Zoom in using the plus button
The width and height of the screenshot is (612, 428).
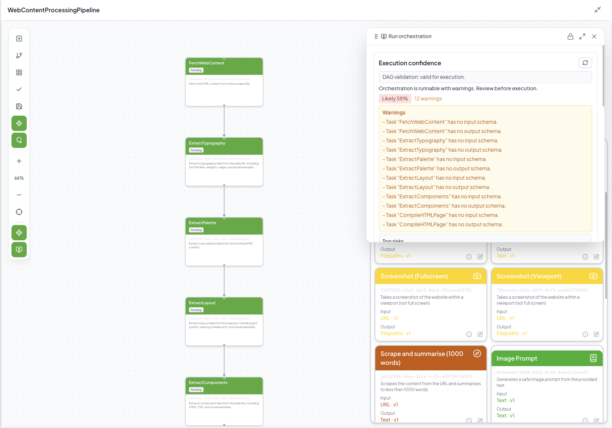click(19, 161)
